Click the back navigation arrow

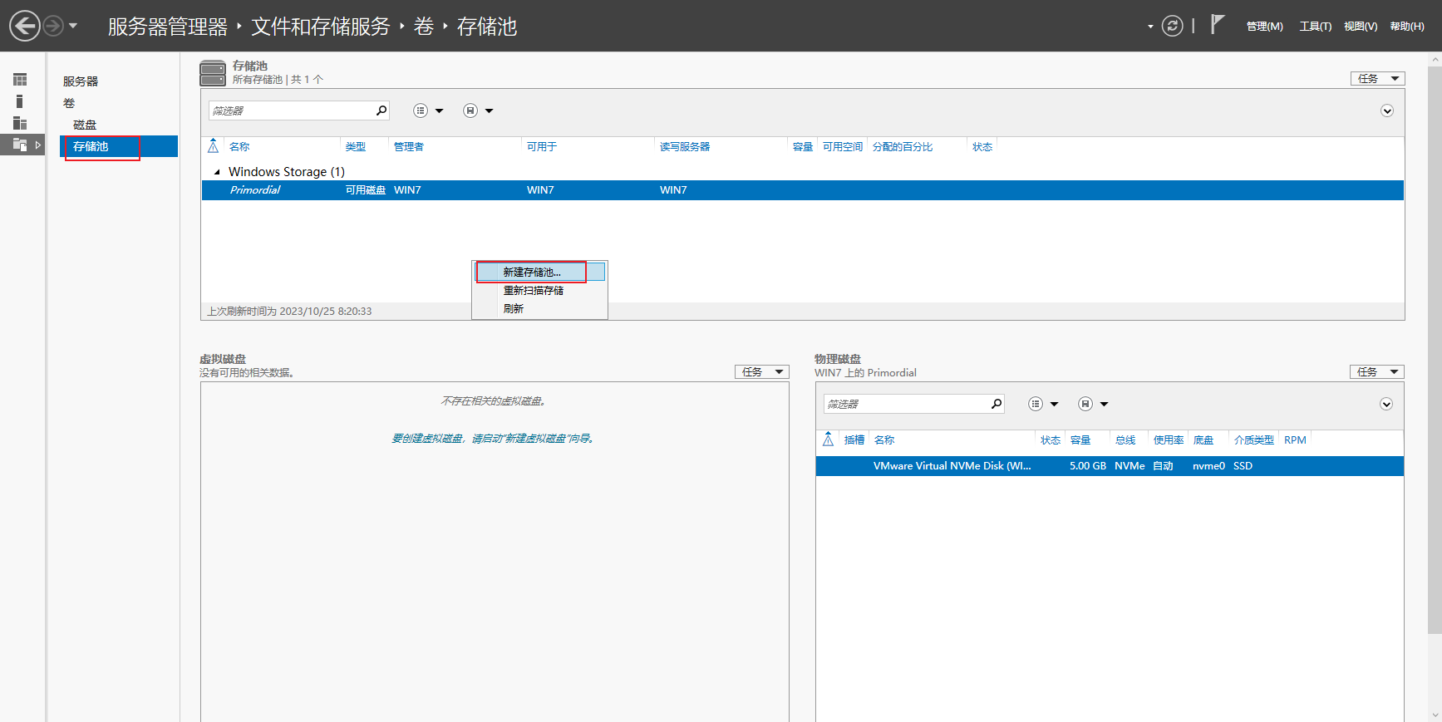click(25, 26)
